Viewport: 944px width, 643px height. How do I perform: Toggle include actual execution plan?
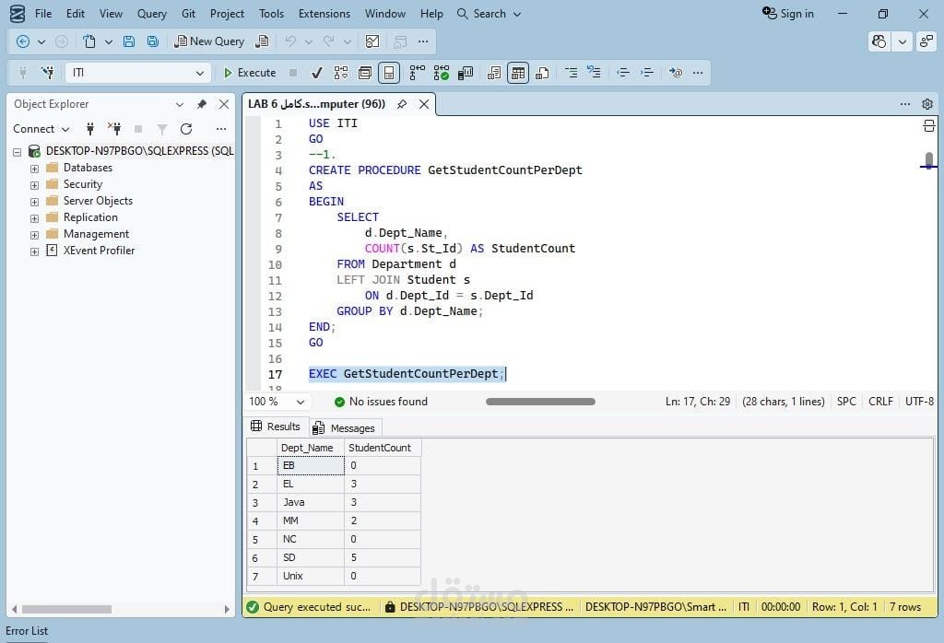point(417,73)
